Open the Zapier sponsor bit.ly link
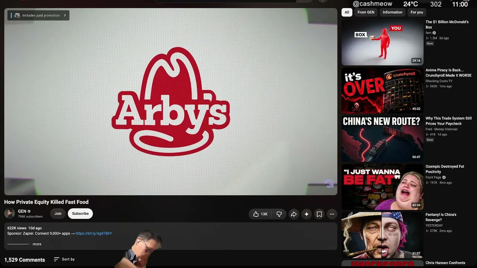The width and height of the screenshot is (477, 268). coord(94,233)
